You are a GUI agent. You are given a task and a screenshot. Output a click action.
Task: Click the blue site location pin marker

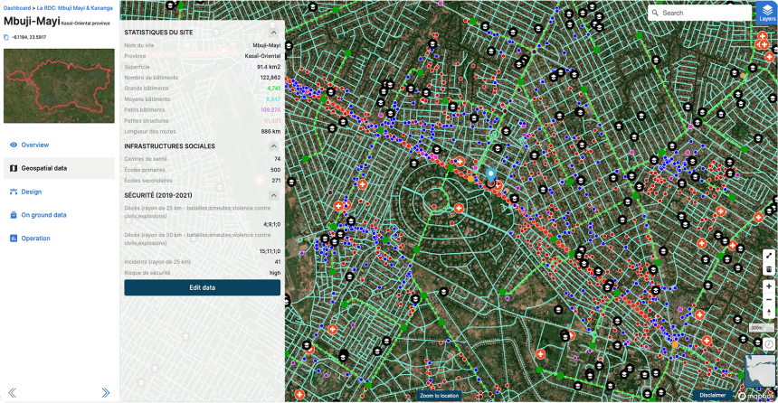(x=490, y=173)
